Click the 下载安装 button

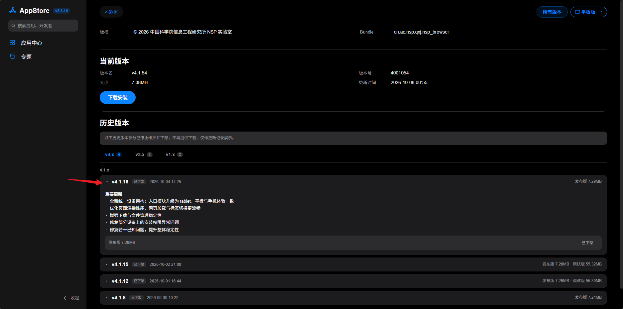coord(118,97)
